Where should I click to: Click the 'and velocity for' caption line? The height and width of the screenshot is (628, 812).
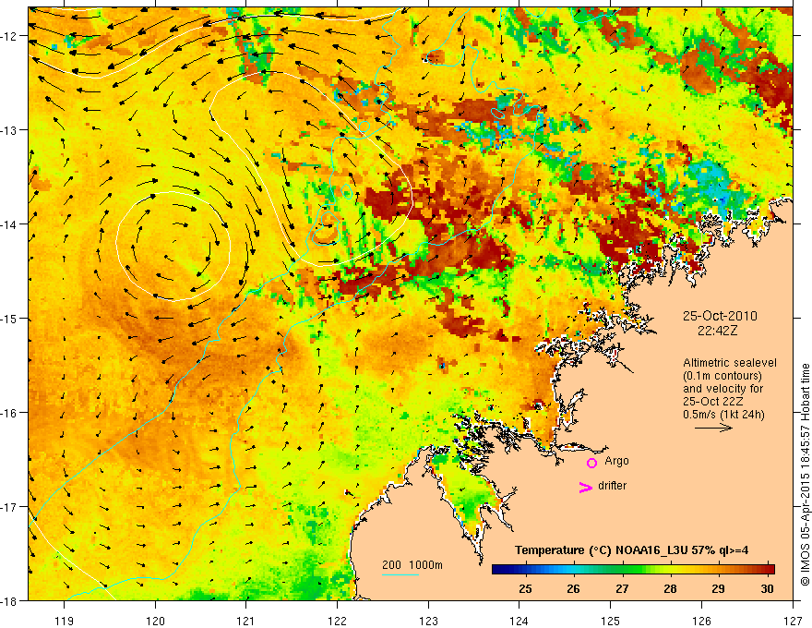(722, 389)
